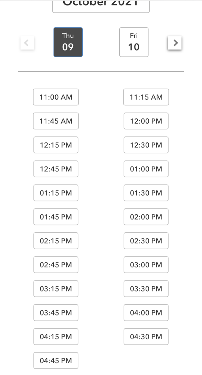Choose the 04:00 PM time slot
The width and height of the screenshot is (202, 375).
(146, 313)
